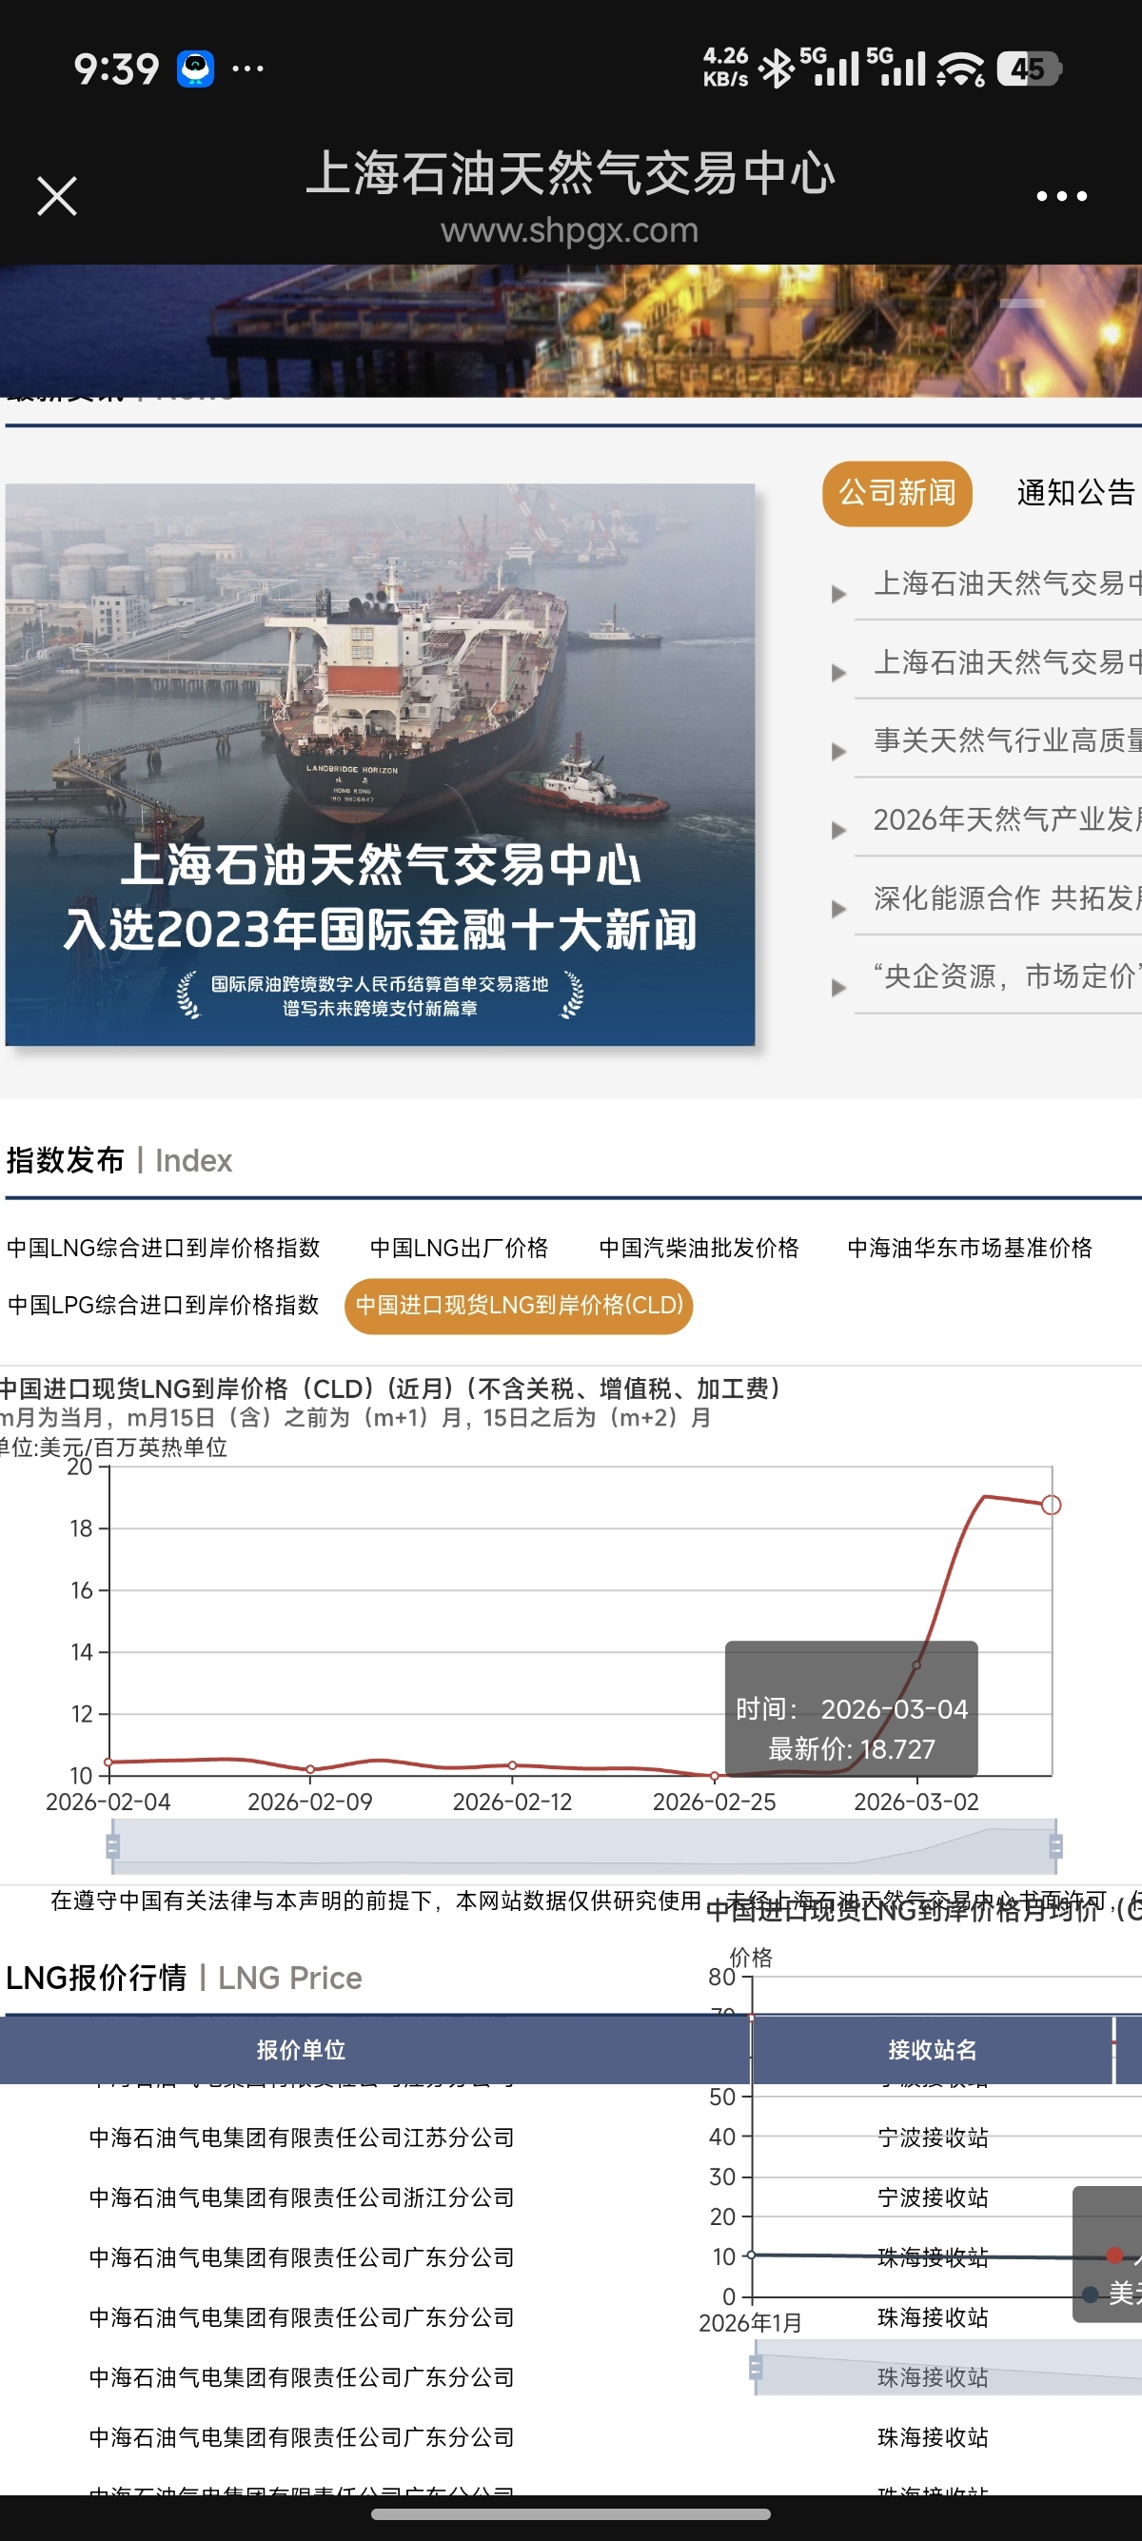Select 中国汽柴油批发价格 index tab
Viewport: 1142px width, 2541px height.
point(699,1248)
